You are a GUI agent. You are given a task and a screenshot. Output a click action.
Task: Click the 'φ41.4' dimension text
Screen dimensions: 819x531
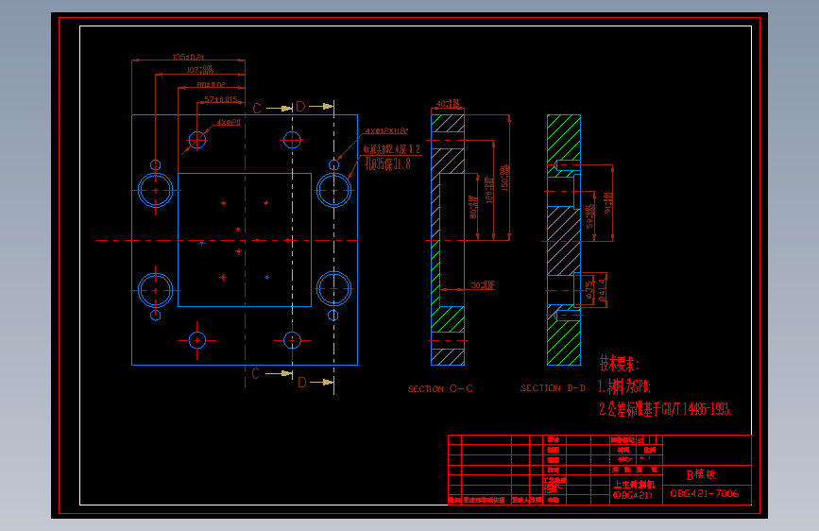tap(603, 290)
